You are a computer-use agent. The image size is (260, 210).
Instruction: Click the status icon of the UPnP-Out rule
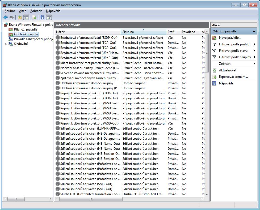57,58
